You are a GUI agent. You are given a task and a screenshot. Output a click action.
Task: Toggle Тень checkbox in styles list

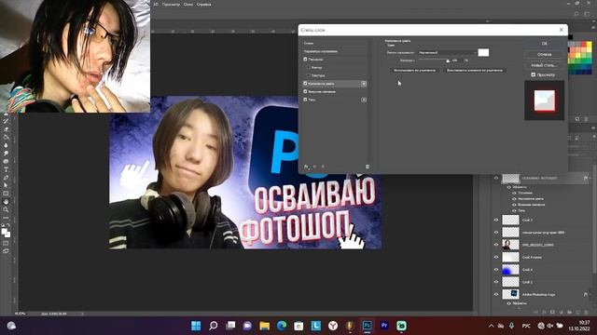[x=305, y=100]
